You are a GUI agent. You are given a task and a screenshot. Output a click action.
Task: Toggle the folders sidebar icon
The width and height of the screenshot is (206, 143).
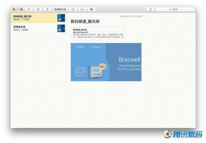[29, 9]
